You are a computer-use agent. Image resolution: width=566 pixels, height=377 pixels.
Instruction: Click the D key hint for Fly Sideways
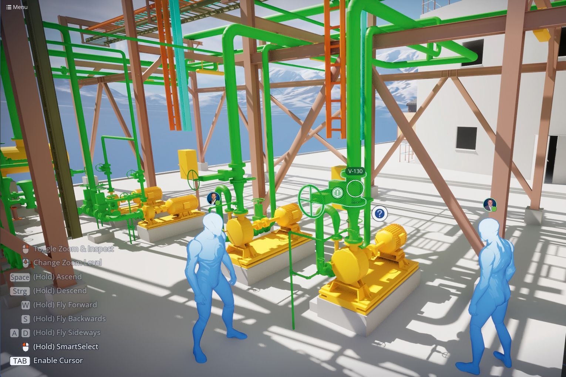pyautogui.click(x=25, y=333)
